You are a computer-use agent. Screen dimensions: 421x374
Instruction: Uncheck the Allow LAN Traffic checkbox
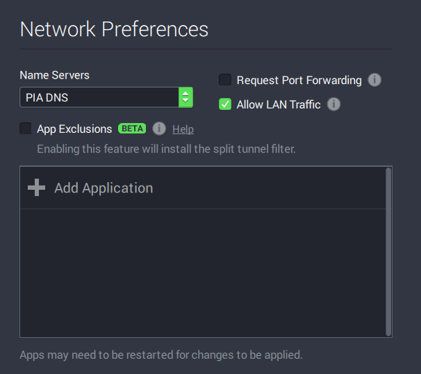pyautogui.click(x=225, y=104)
